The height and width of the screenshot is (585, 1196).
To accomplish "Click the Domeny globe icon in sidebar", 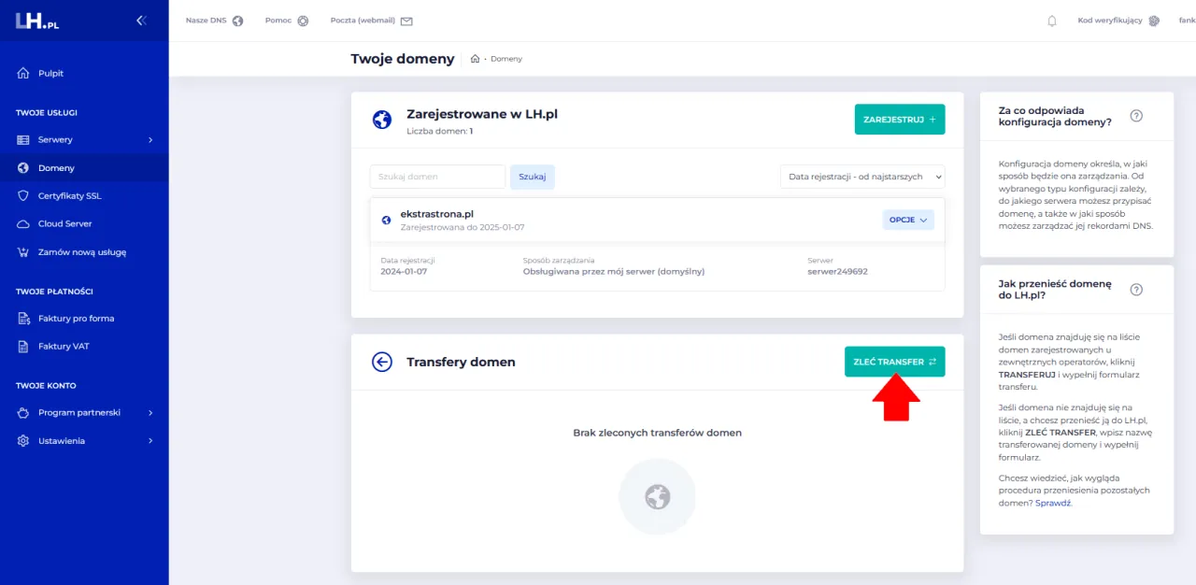I will tap(23, 168).
